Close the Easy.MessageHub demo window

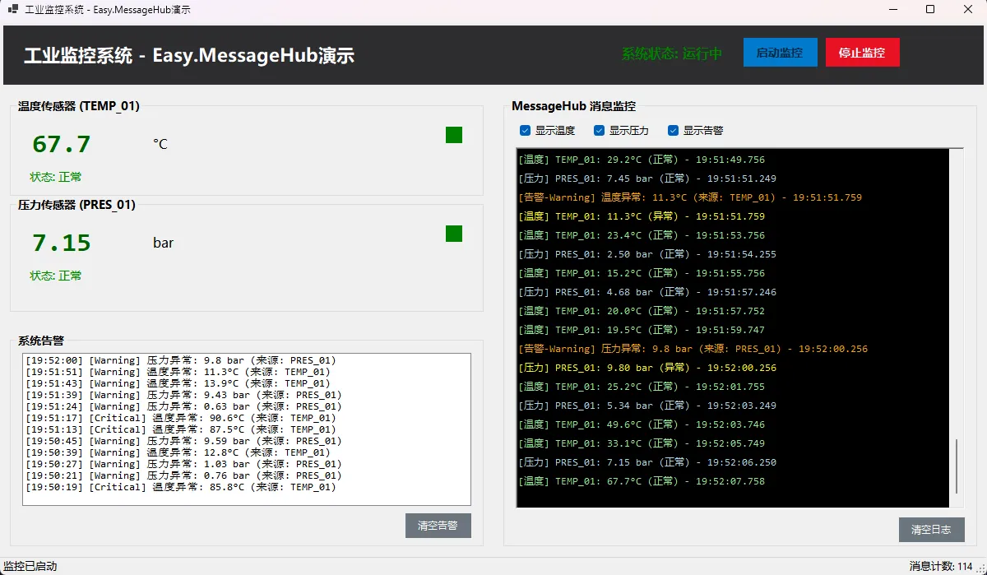pyautogui.click(x=967, y=10)
